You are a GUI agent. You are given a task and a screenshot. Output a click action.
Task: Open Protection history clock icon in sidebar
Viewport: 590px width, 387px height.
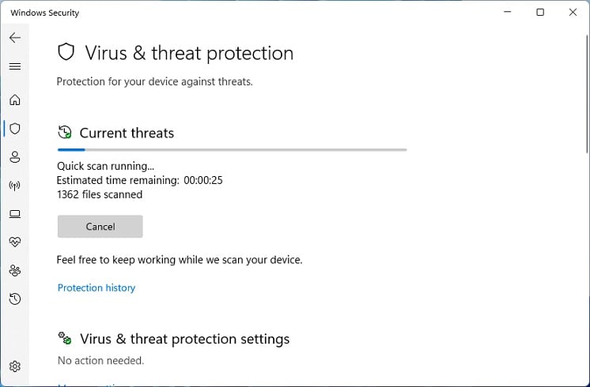pyautogui.click(x=15, y=299)
